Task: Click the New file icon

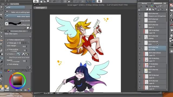Action: pos(41,1)
